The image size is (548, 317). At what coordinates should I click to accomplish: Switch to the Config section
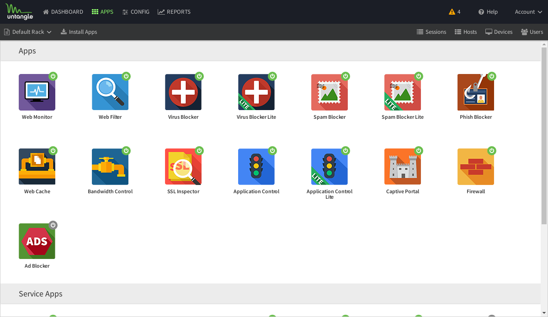coord(136,12)
